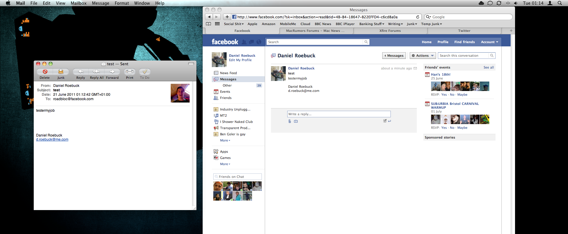Click the conversation search magnifier

pyautogui.click(x=492, y=56)
